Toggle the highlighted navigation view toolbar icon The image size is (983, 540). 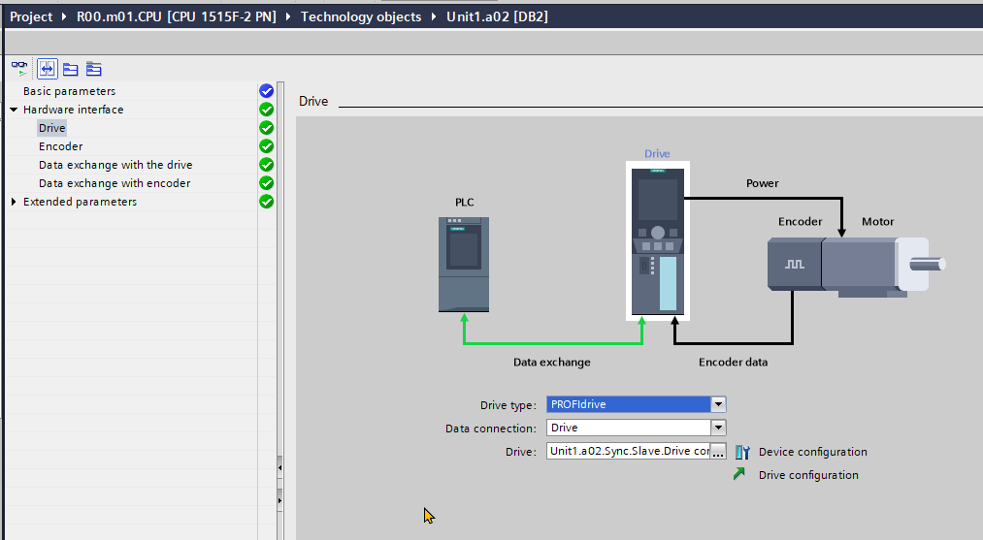(47, 68)
